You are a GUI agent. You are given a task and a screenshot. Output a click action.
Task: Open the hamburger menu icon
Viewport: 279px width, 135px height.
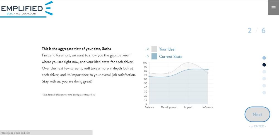[x=273, y=7]
